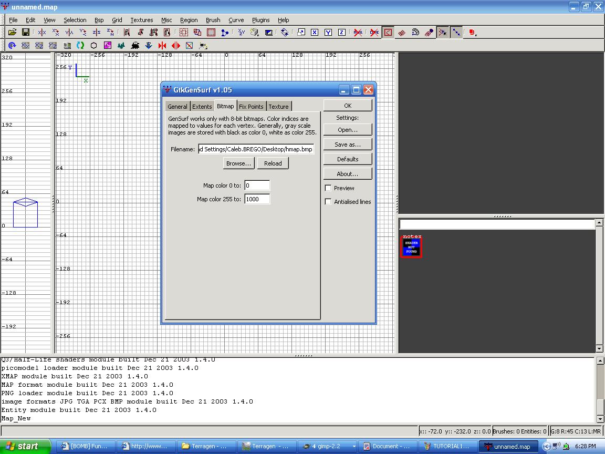
Task: Switch to the Fix Points tab
Action: click(251, 107)
